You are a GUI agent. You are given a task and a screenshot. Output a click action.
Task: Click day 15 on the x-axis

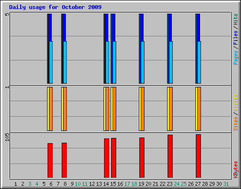point(113,184)
